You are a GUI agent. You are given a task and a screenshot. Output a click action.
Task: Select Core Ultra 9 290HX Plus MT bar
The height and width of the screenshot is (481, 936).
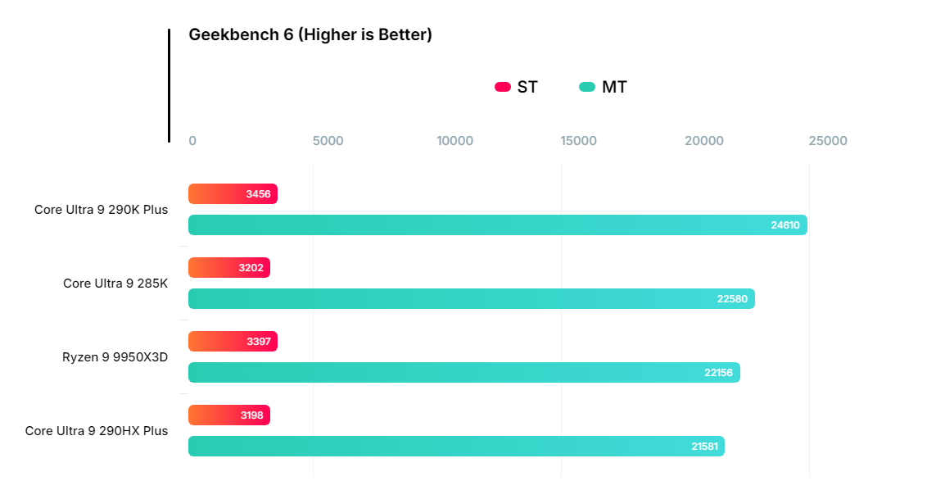tap(456, 446)
